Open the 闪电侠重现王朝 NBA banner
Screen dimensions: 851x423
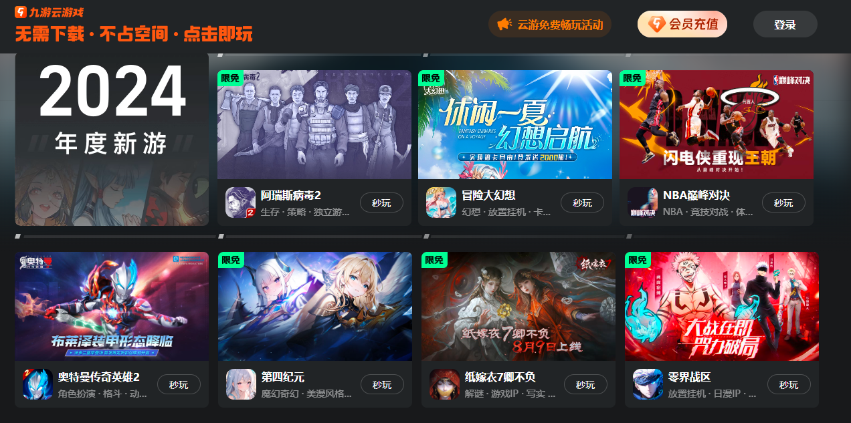[x=717, y=124]
